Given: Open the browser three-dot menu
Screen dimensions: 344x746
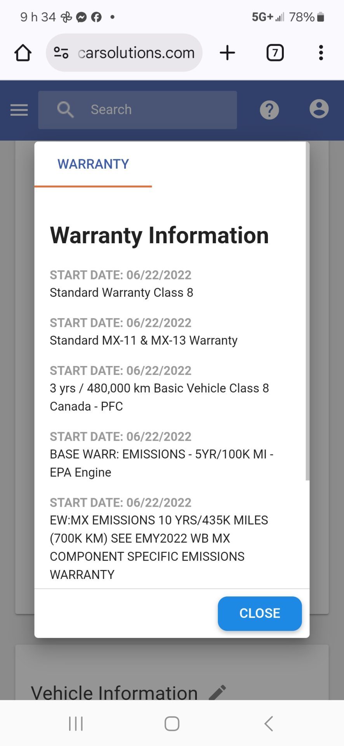Looking at the screenshot, I should [321, 52].
